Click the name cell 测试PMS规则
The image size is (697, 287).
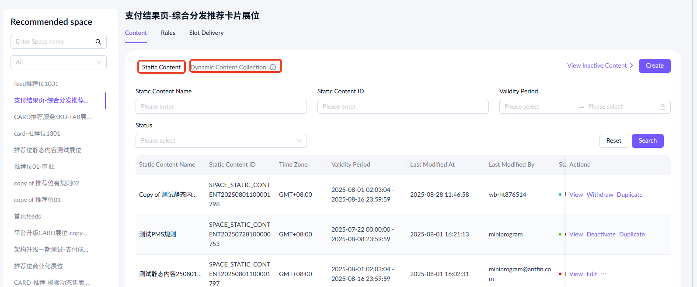tap(157, 234)
